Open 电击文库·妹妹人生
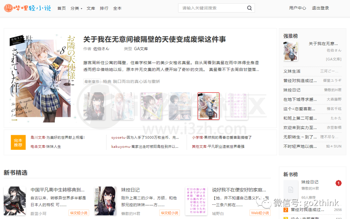The image size is (350, 219). pos(46,147)
